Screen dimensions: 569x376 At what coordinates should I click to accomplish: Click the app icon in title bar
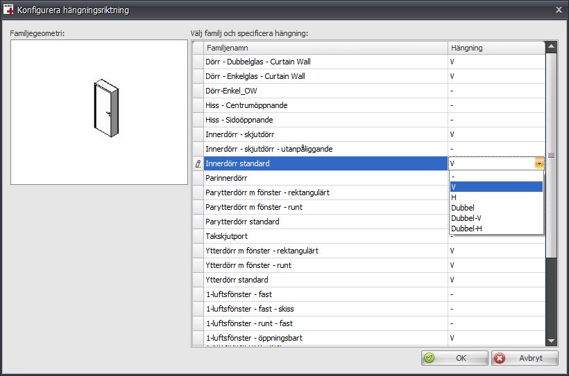tap(8, 10)
